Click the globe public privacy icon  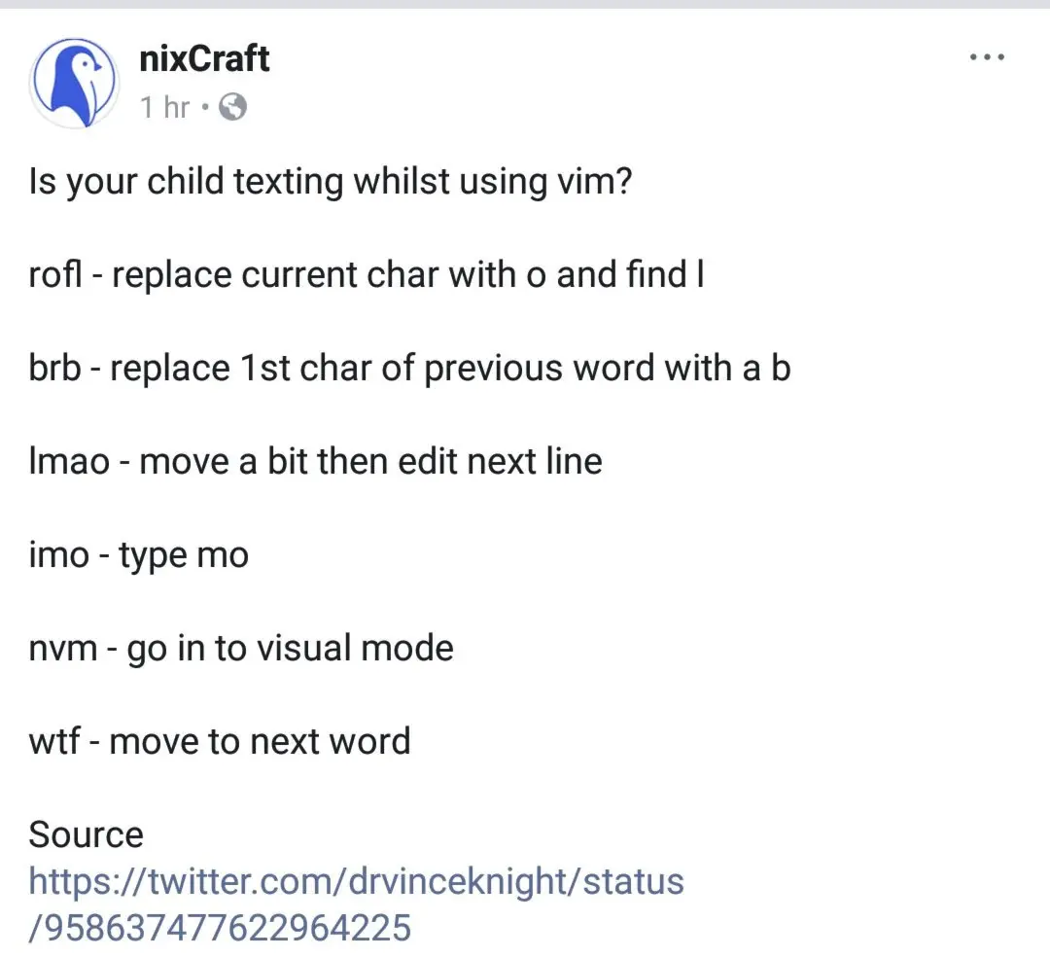click(233, 107)
